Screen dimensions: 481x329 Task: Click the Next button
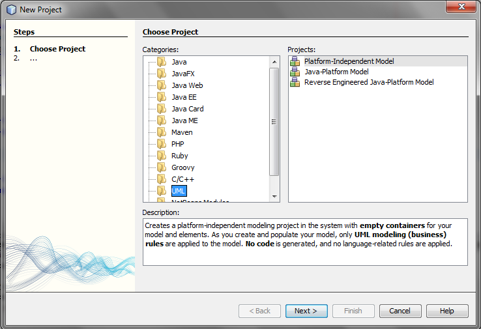306,311
